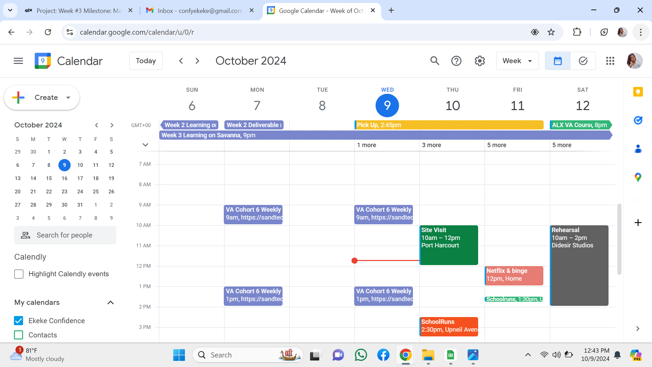View site information icon in address bar
The width and height of the screenshot is (652, 367).
click(x=70, y=32)
